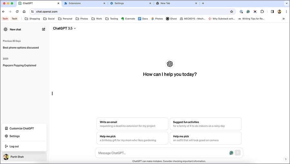This screenshot has height=164, width=290.
Task: Click the browser home icon
Action: pos(24,12)
